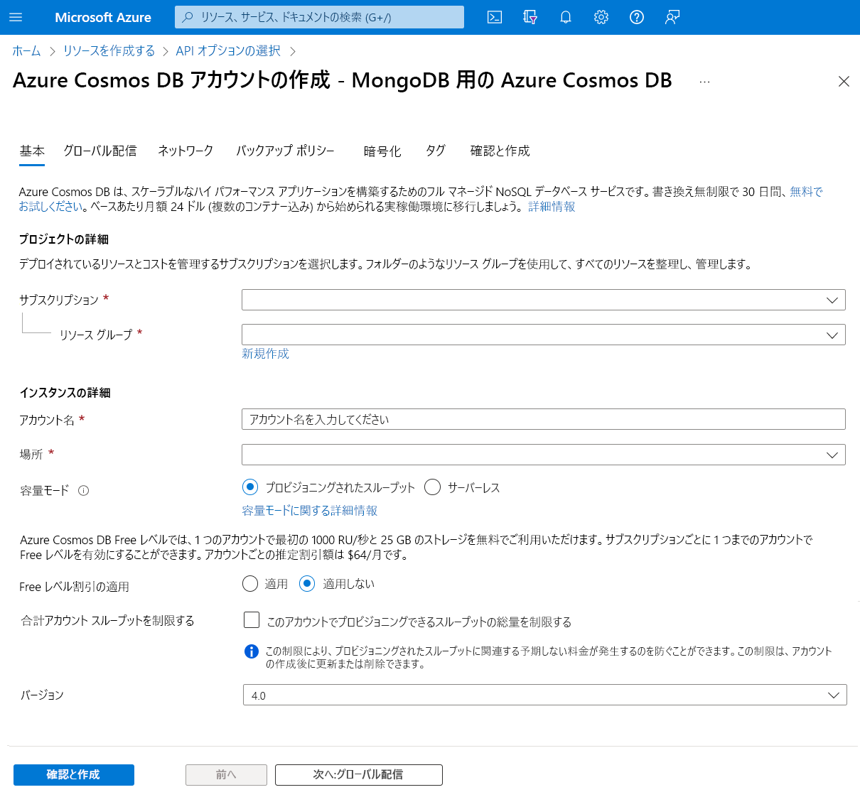This screenshot has height=802, width=860.
Task: Open 容量モードに関する詳細情報 link
Action: pos(310,511)
